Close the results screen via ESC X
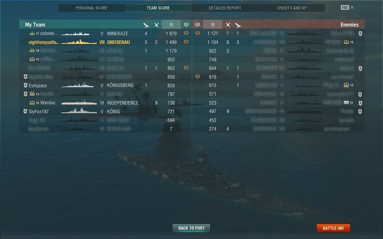 tap(347, 7)
